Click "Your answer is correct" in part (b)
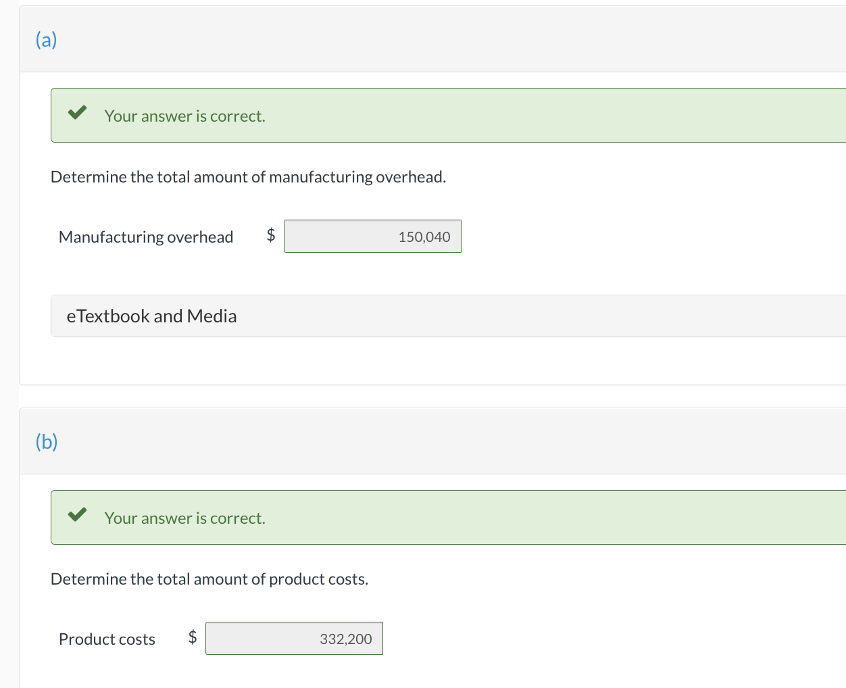 tap(184, 518)
